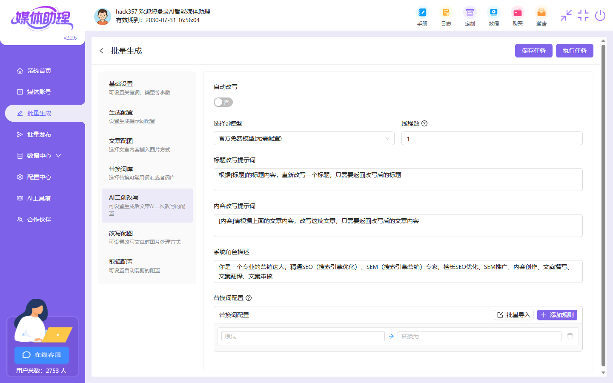
Task: Enable the 自动改写 toggle switch
Action: tap(223, 102)
